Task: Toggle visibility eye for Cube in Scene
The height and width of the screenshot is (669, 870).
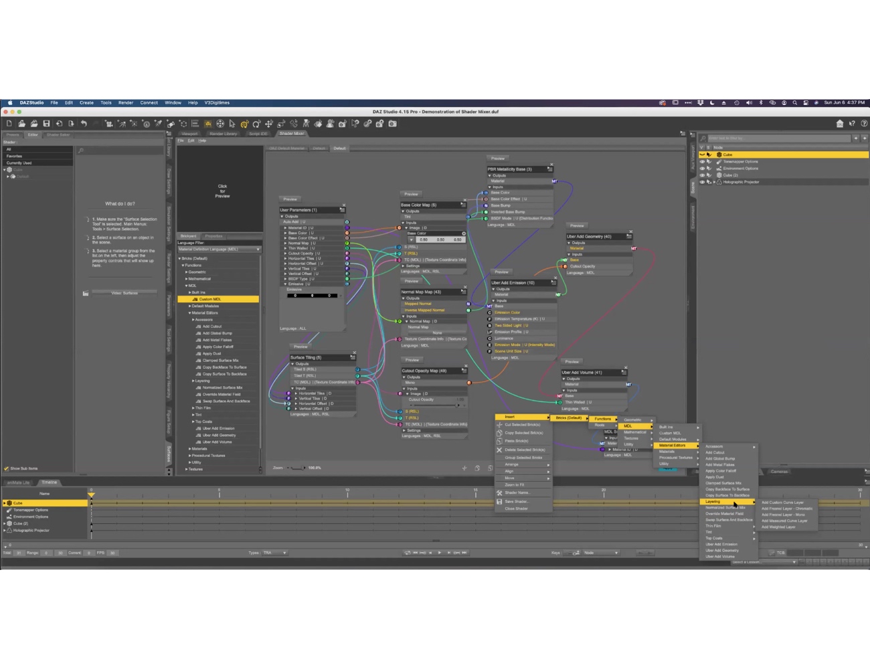Action: coord(702,155)
